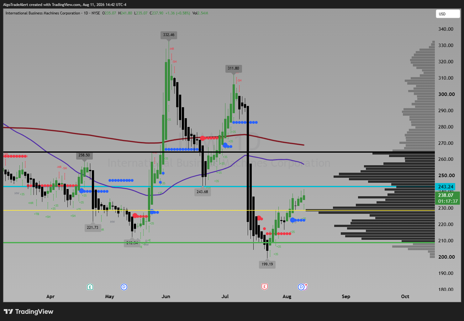Select the 221.73 low price label

click(92, 228)
